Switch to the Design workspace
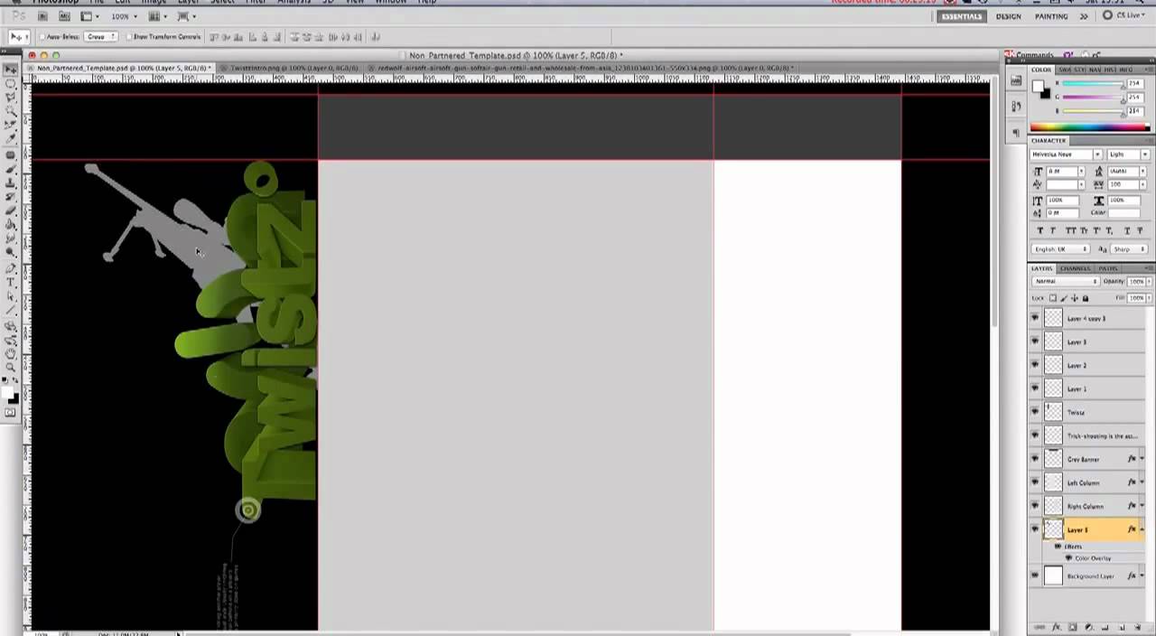1156x636 pixels. 1008,16
